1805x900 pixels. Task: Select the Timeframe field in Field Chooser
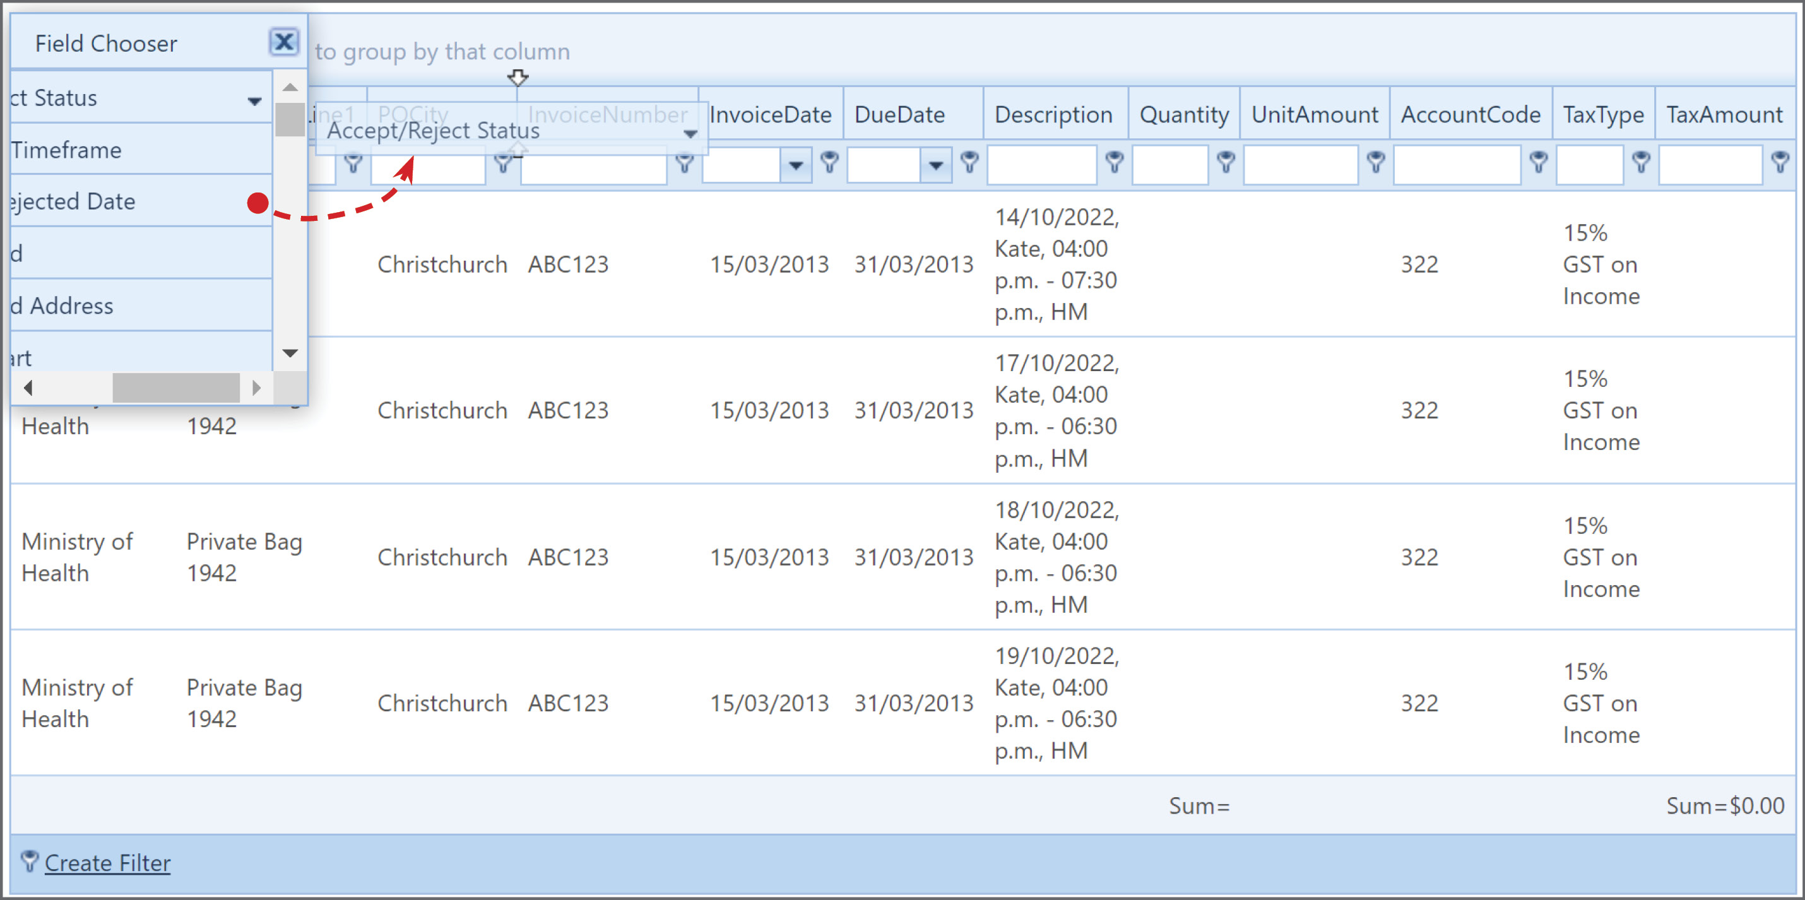coord(141,150)
